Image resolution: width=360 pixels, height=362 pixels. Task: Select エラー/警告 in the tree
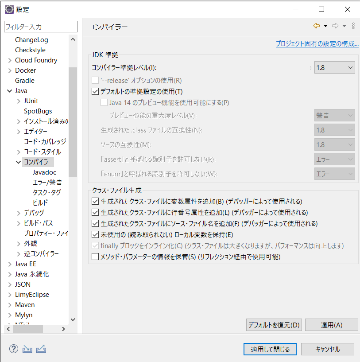pos(47,183)
